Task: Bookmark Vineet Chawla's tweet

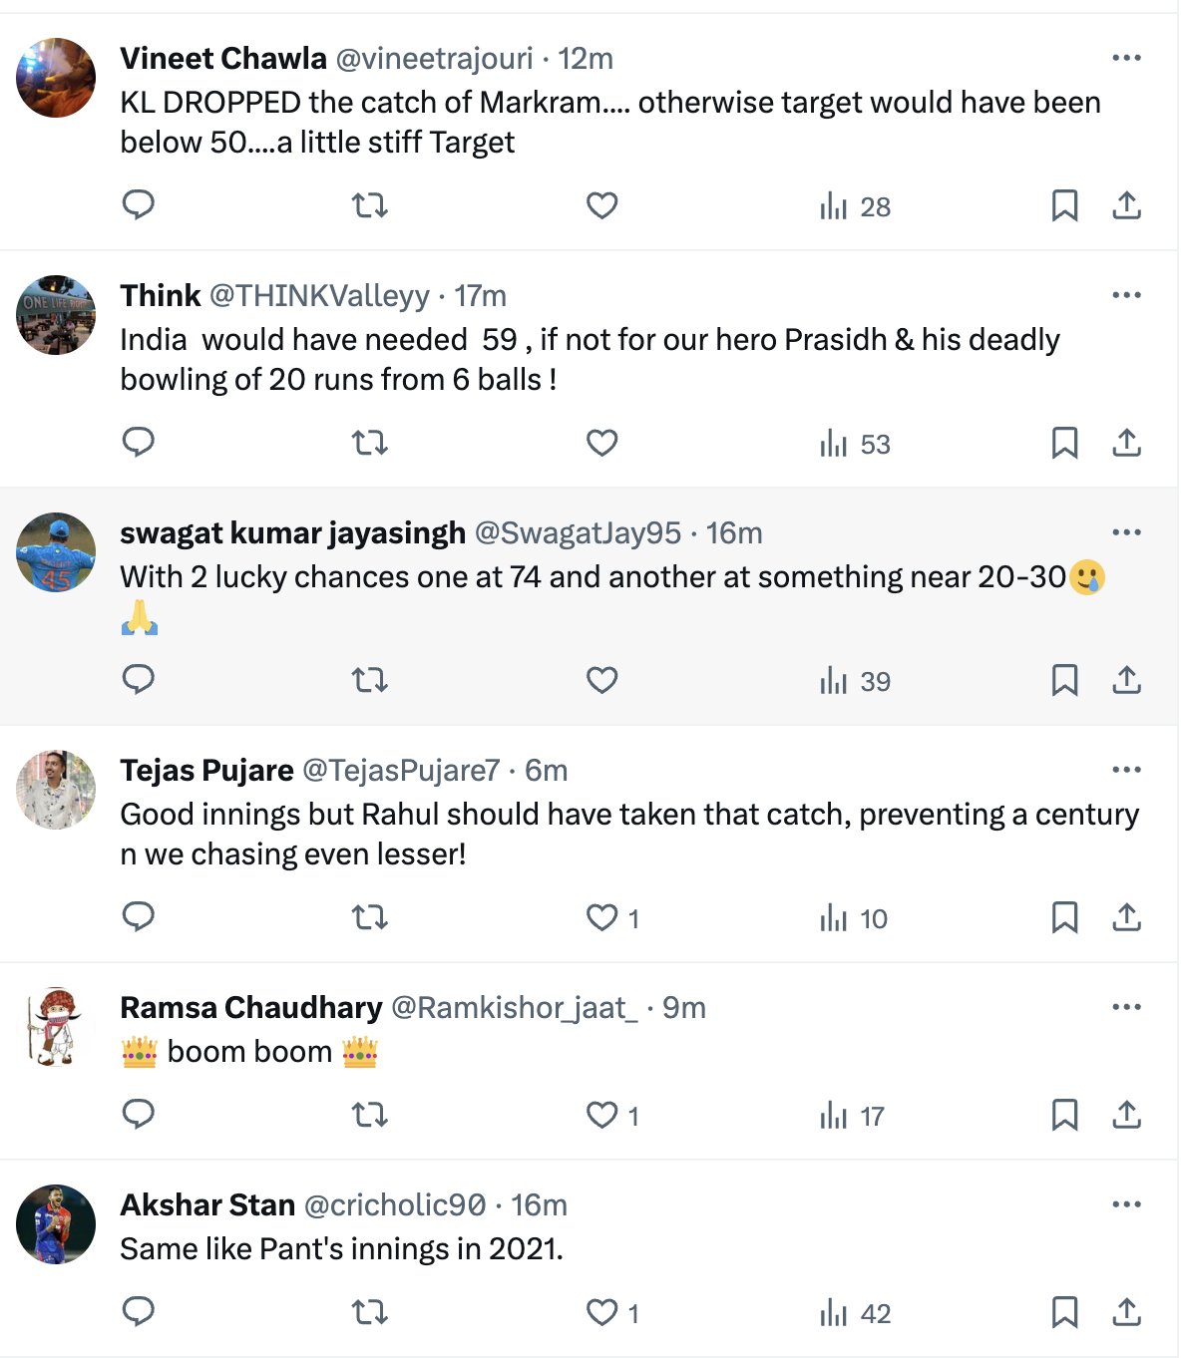Action: click(x=1064, y=205)
